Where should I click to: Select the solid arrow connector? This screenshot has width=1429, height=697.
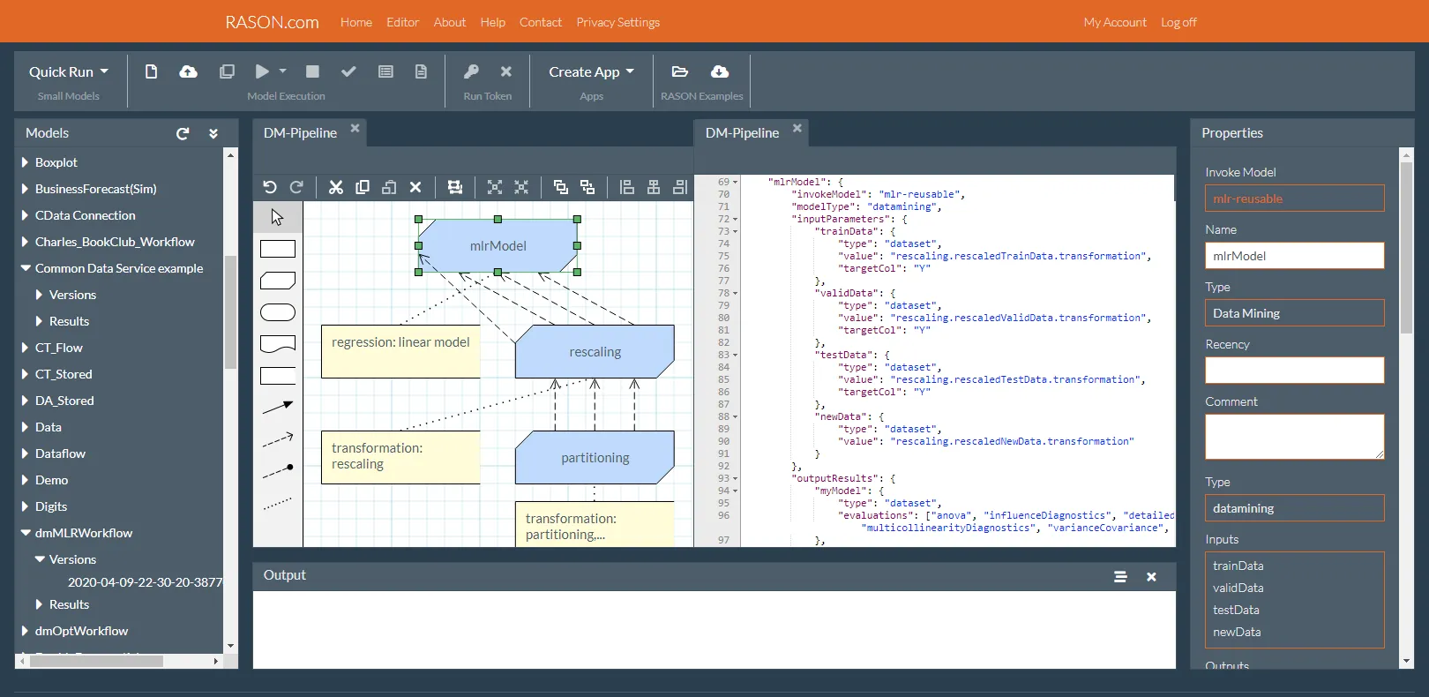pyautogui.click(x=277, y=407)
